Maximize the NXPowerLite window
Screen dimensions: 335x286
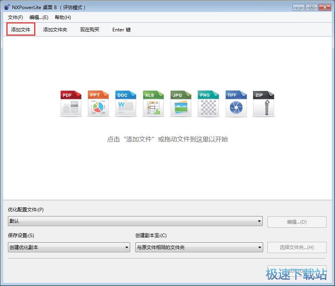(312, 8)
